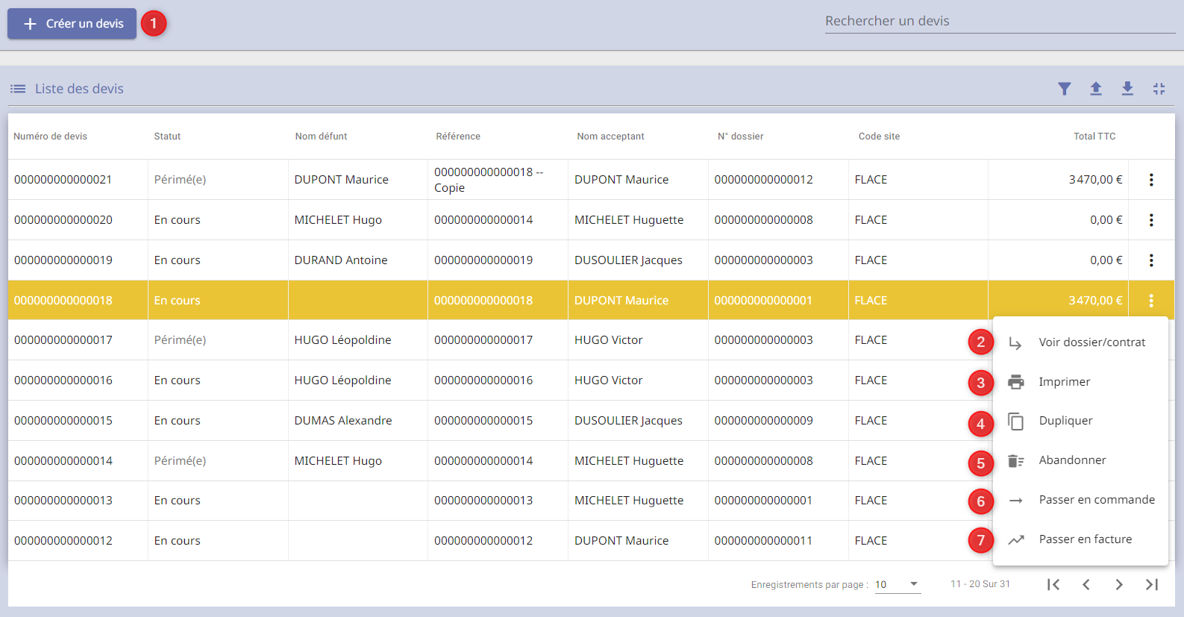Go to the next page
This screenshot has height=617, width=1184.
tap(1119, 585)
